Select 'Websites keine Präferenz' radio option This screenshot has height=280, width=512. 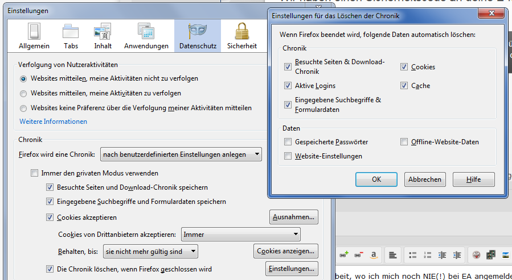[23, 108]
